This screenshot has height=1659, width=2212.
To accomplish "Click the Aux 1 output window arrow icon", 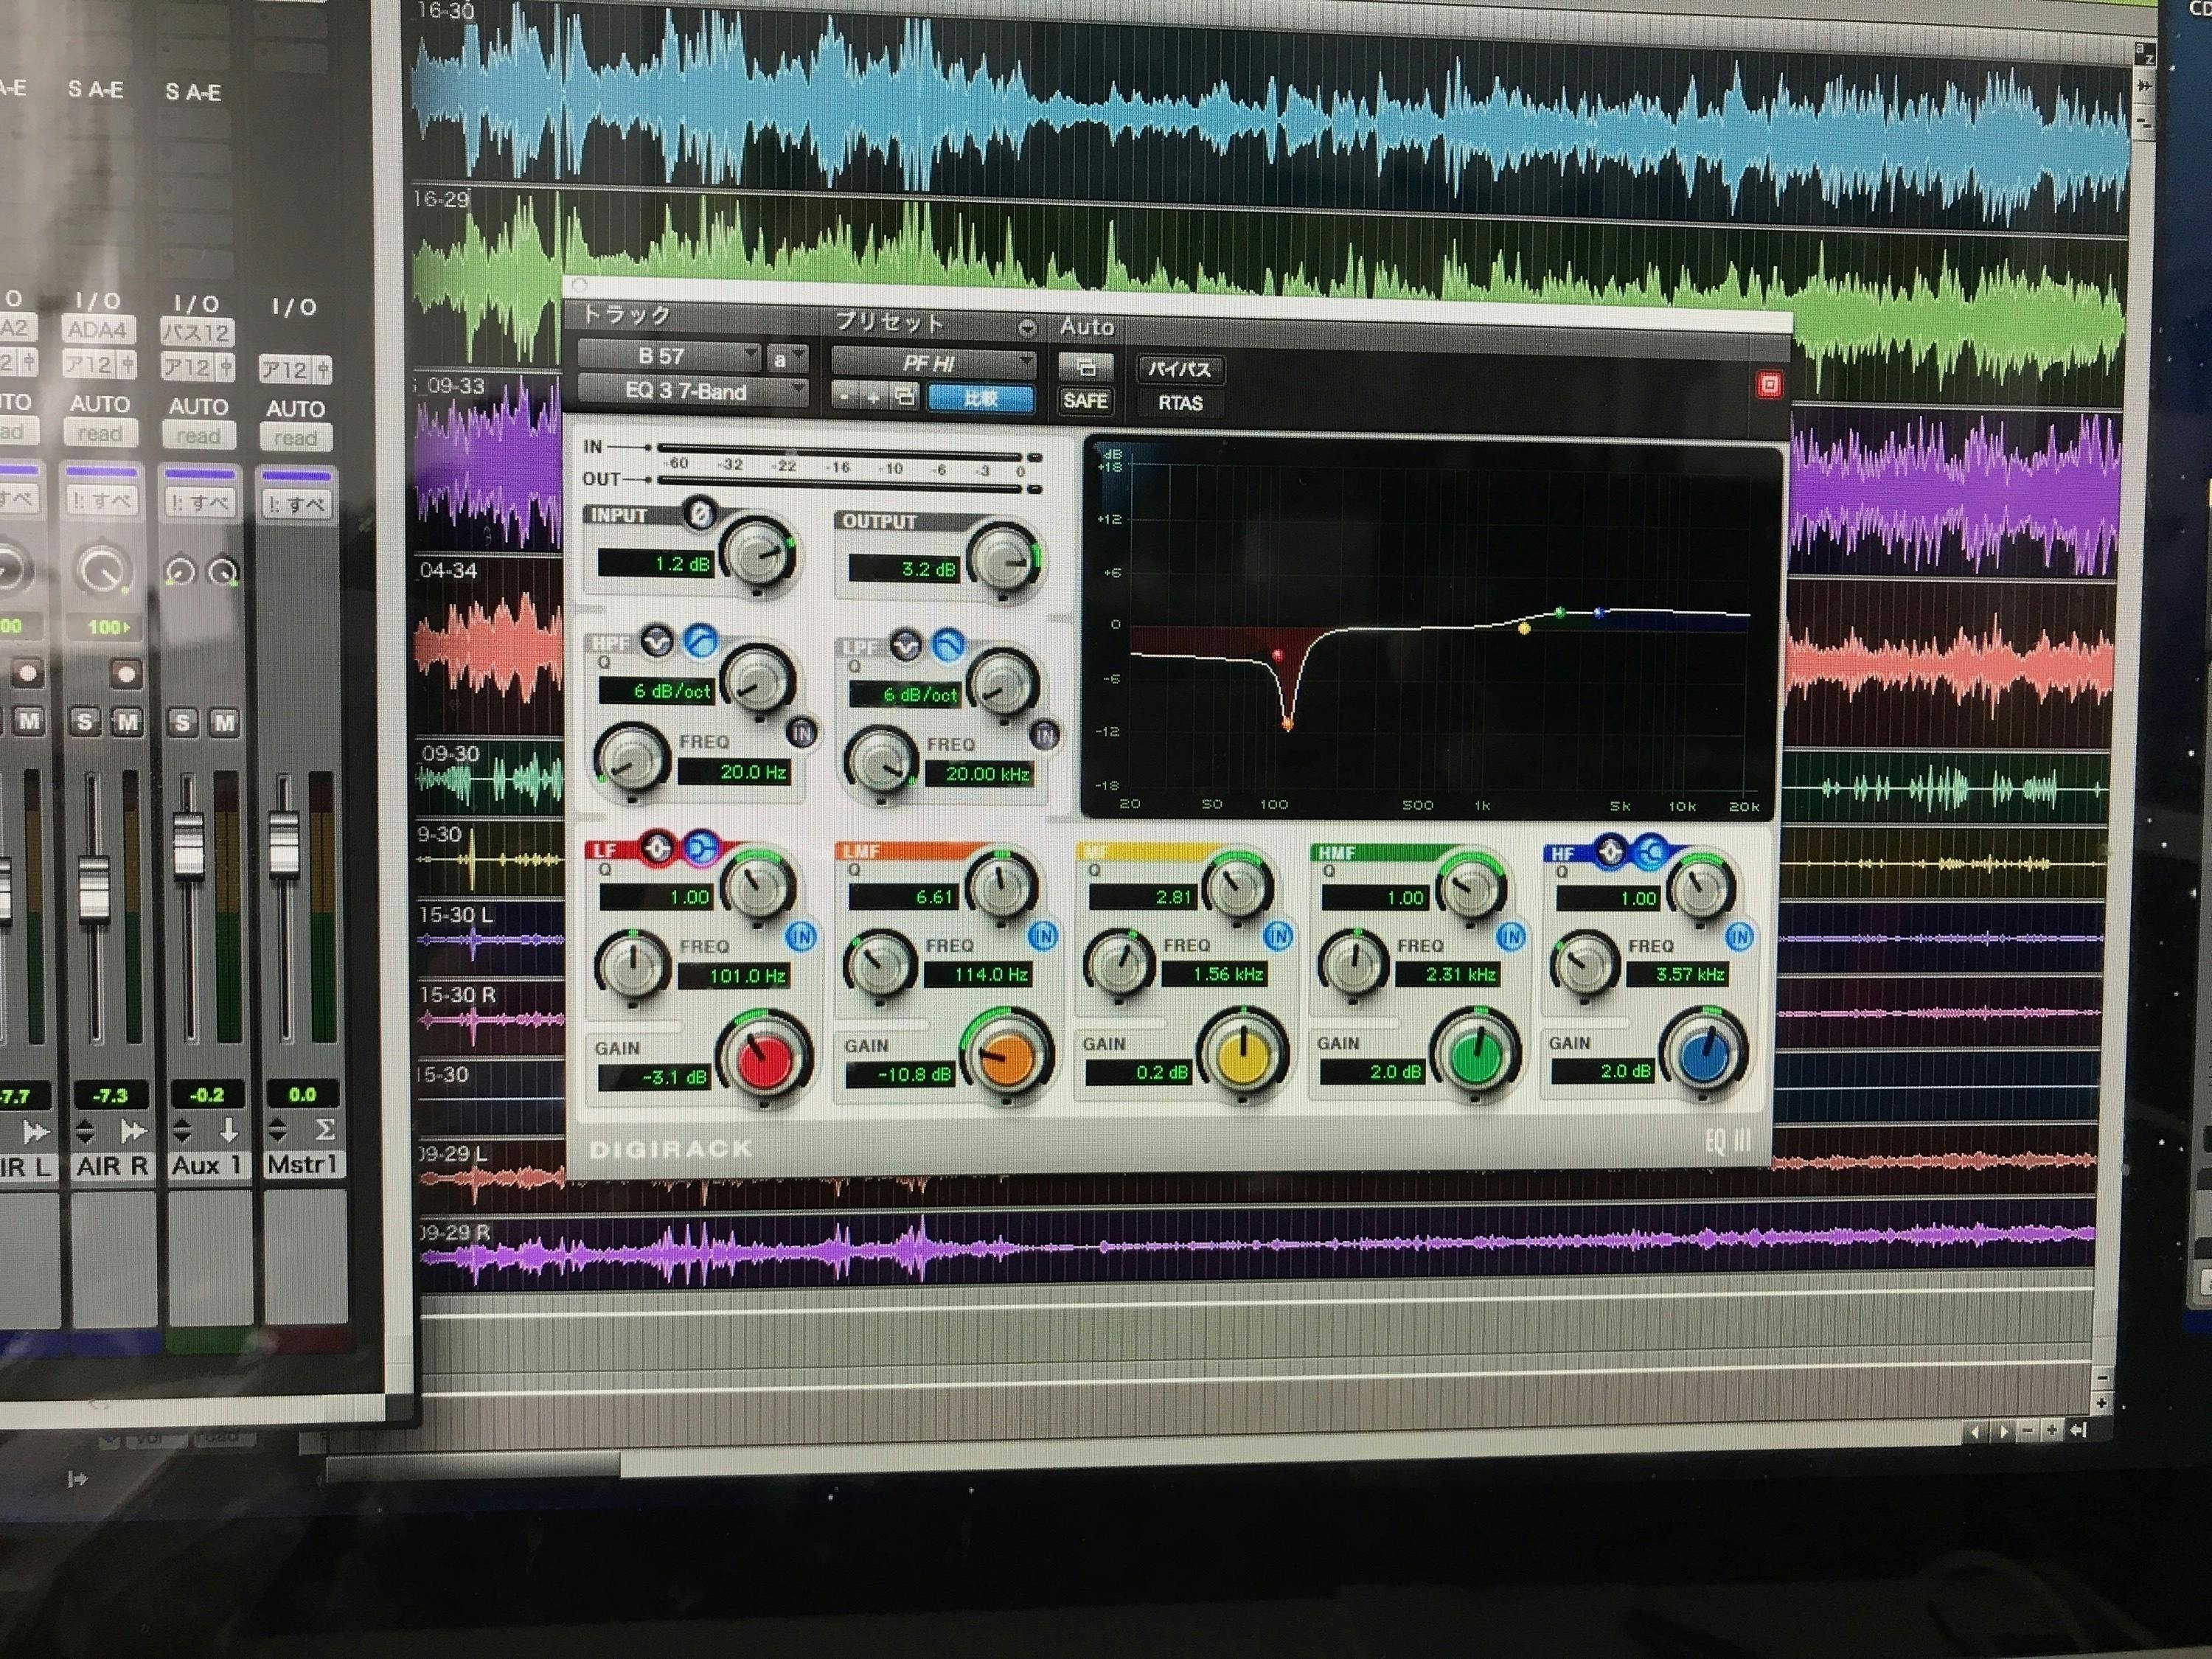I will [x=229, y=1130].
